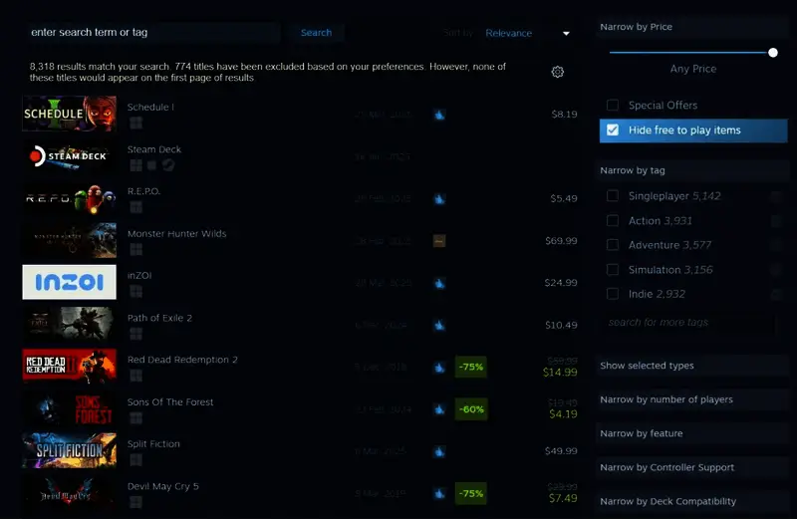Click the search for more tags field

(687, 323)
